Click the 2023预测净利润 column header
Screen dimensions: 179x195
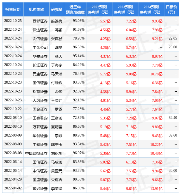pos(125,9)
